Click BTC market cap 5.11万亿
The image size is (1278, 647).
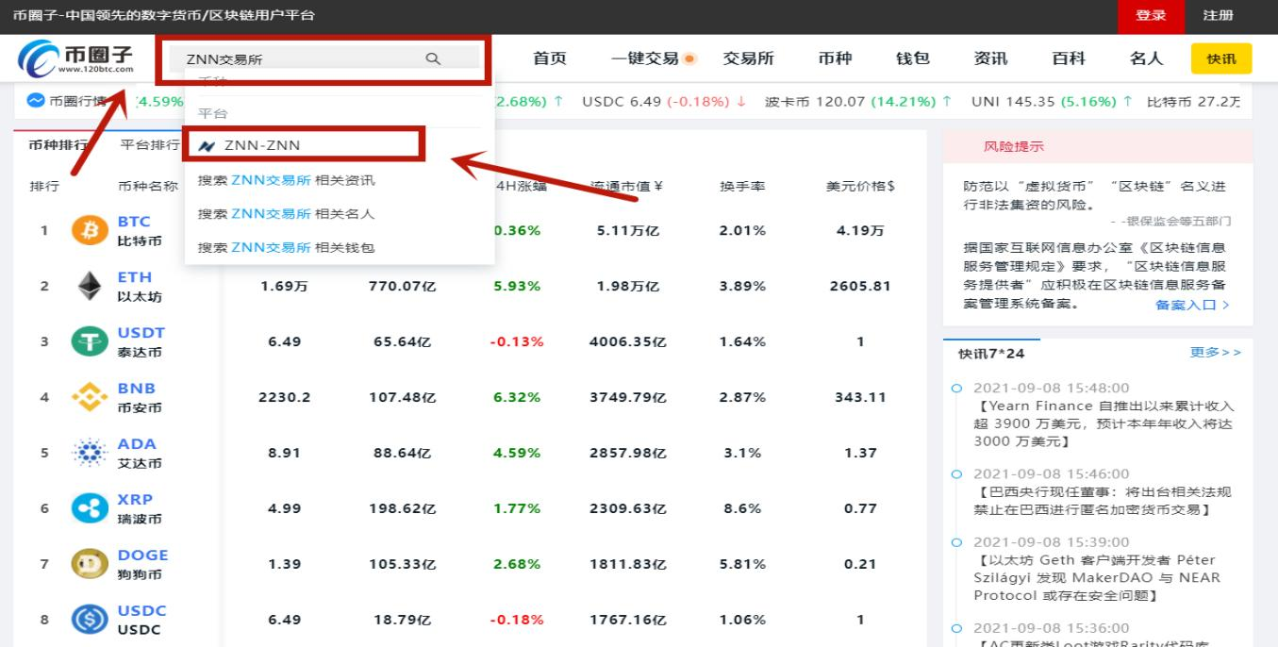(627, 230)
